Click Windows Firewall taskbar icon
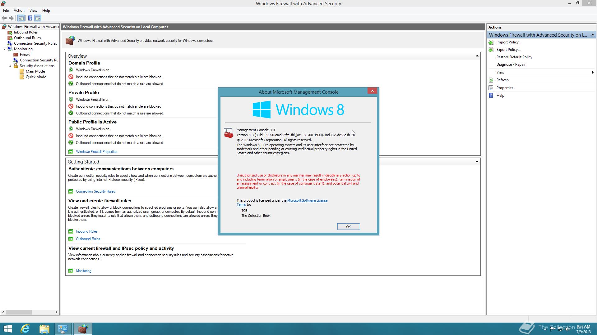This screenshot has width=597, height=335. point(83,329)
